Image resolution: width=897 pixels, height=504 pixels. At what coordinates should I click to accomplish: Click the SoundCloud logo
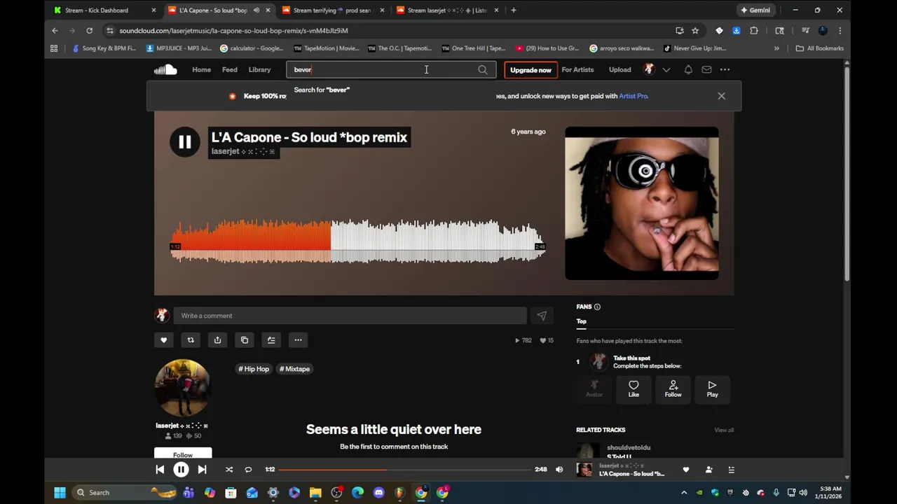[165, 69]
